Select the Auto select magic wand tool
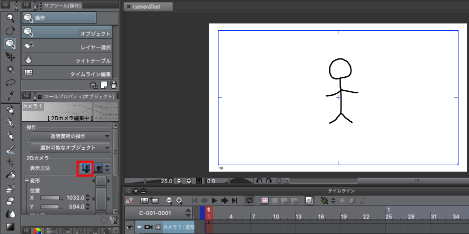 pyautogui.click(x=10, y=69)
